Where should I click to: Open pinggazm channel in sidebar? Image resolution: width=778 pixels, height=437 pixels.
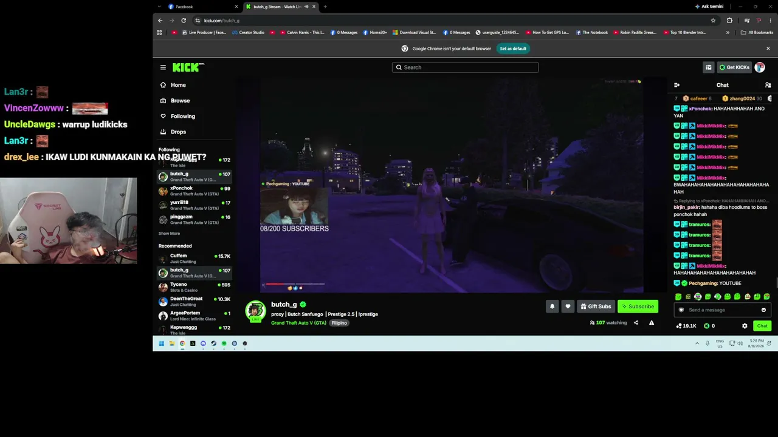[194, 220]
